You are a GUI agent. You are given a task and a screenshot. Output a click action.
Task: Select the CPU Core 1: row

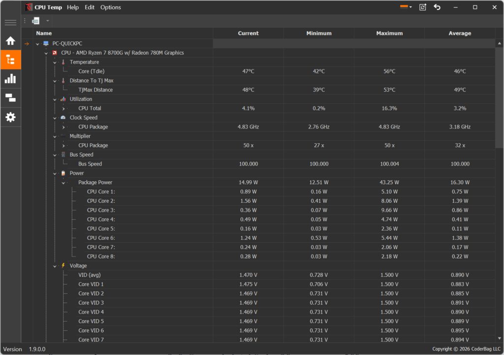pos(264,192)
